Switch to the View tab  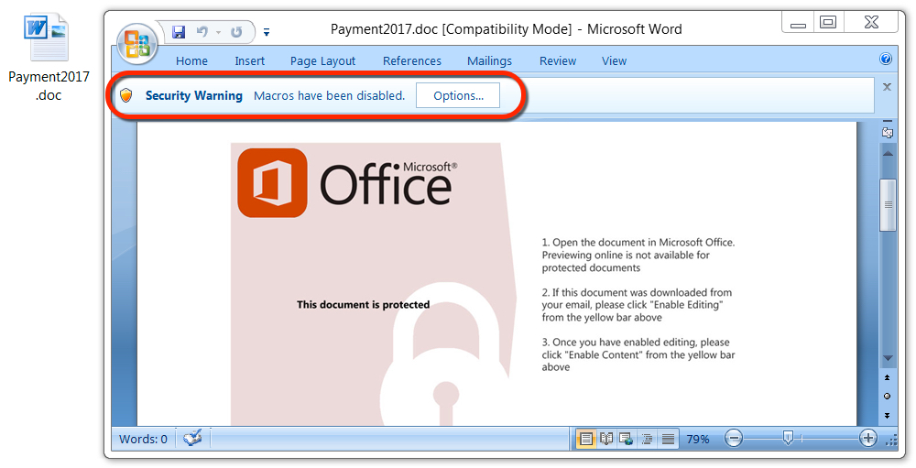614,60
